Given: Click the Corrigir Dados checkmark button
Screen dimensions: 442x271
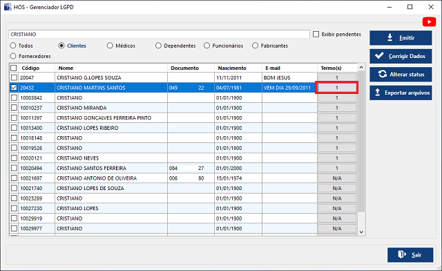Looking at the screenshot, I should 401,56.
